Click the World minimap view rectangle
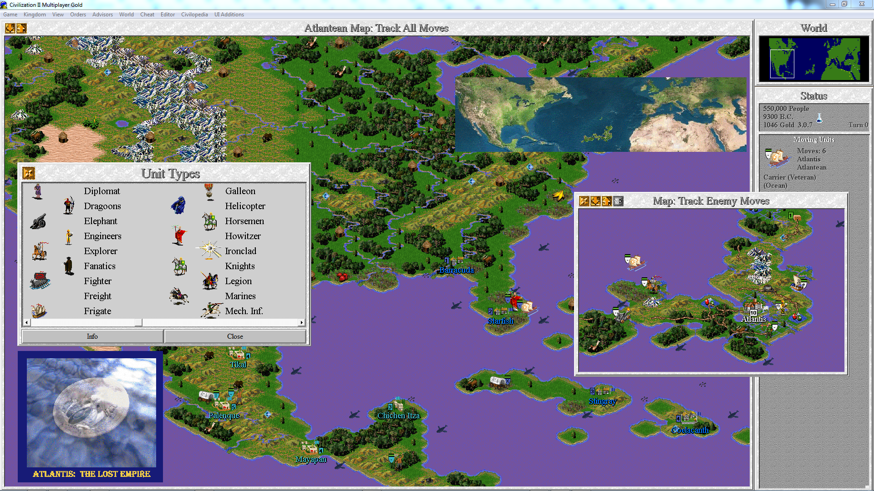Image resolution: width=874 pixels, height=491 pixels. click(782, 63)
